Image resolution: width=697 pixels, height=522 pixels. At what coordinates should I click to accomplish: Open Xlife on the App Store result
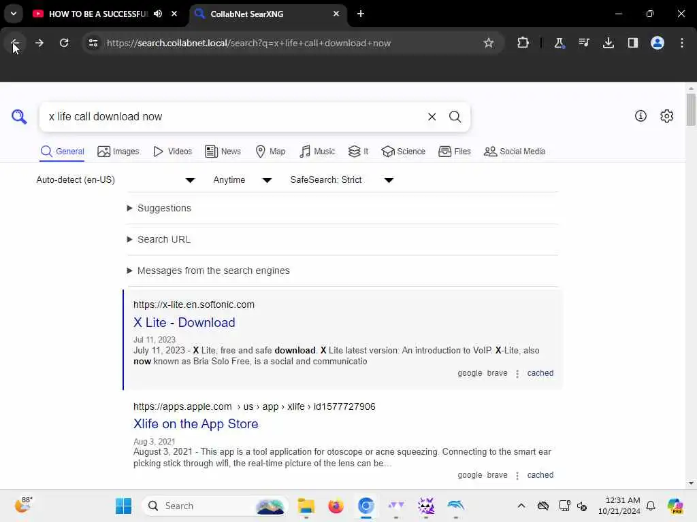[195, 424]
